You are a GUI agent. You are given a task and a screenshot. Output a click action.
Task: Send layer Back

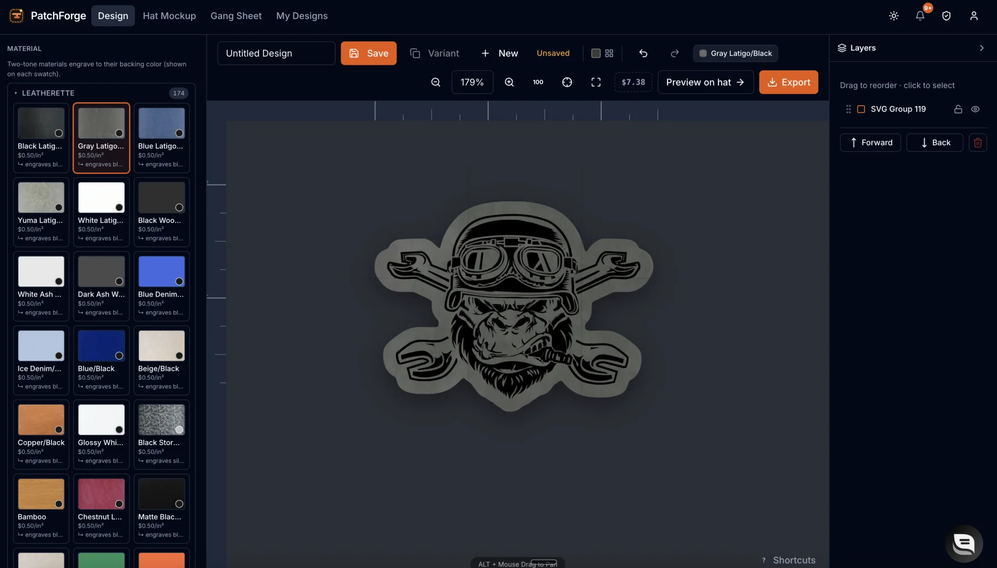tap(935, 142)
